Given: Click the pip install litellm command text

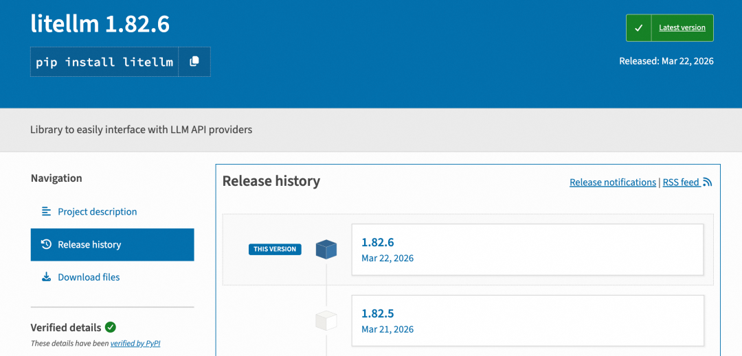Looking at the screenshot, I should 104,62.
